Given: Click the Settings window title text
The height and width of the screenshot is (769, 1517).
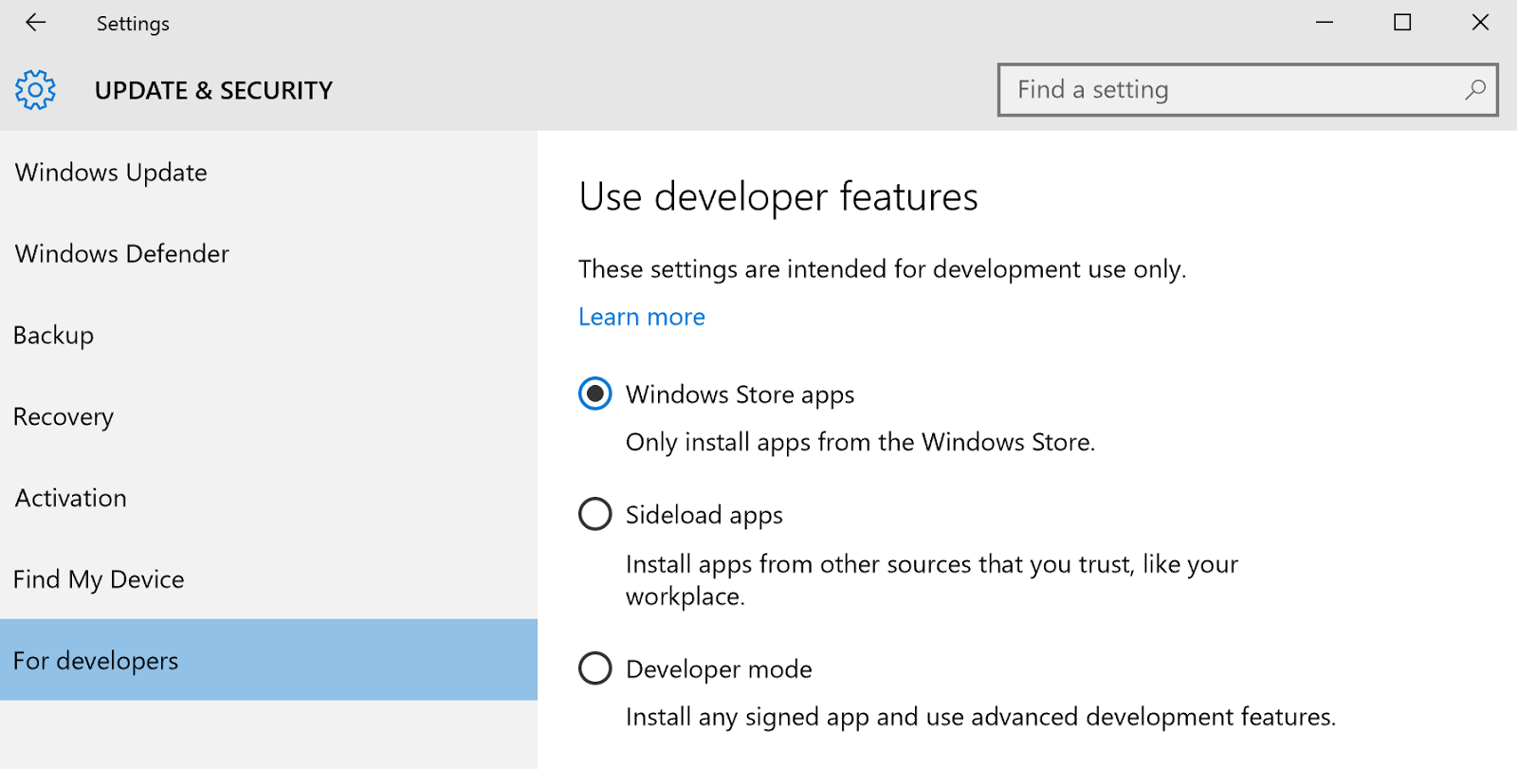Looking at the screenshot, I should (133, 24).
